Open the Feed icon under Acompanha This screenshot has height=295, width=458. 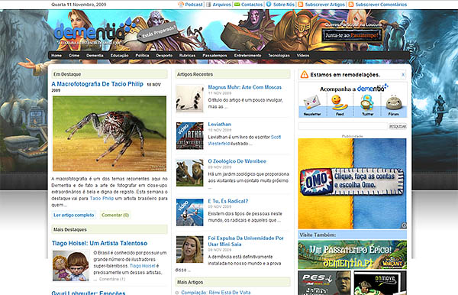[339, 102]
